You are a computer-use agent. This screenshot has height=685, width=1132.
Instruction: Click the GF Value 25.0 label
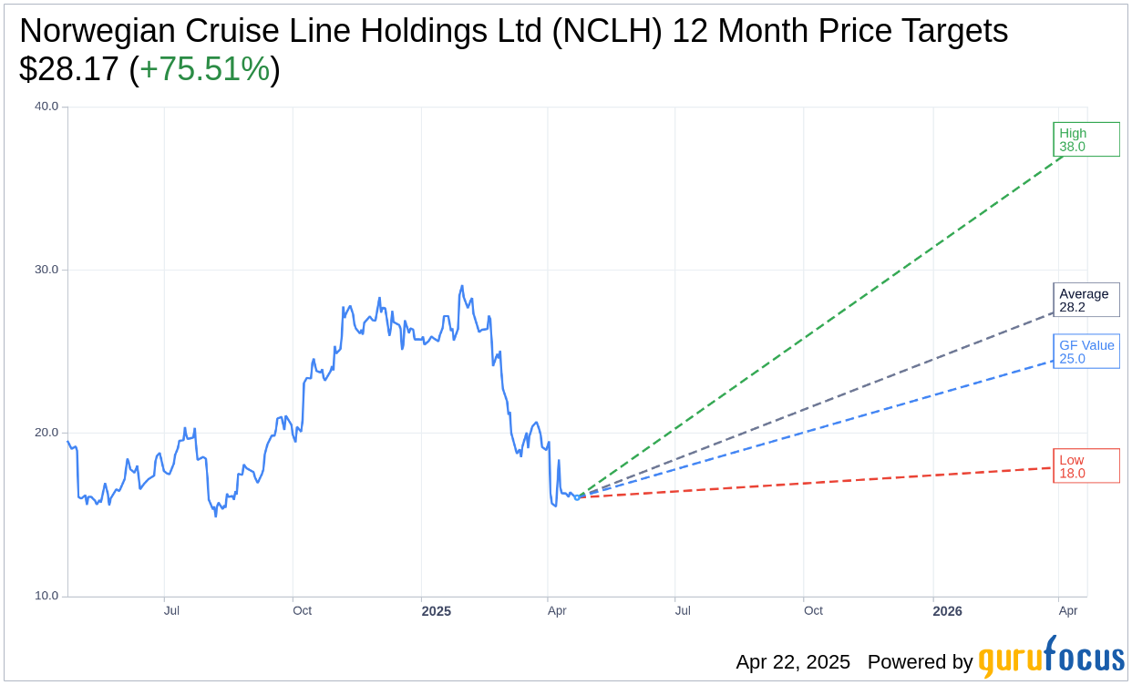tap(1086, 352)
